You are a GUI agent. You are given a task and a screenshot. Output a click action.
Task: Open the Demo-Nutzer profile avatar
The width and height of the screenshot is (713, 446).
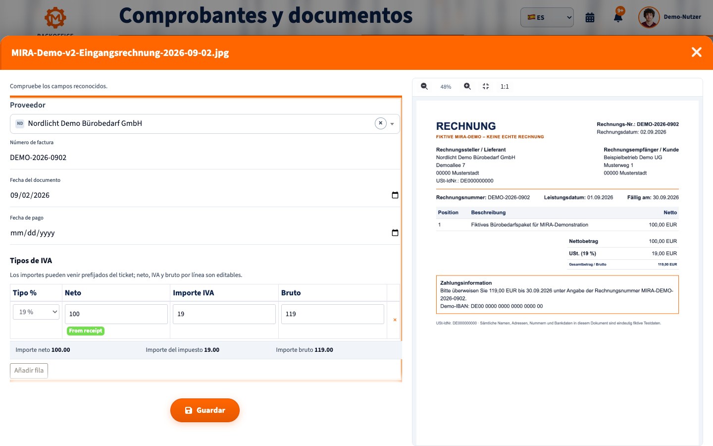point(649,17)
